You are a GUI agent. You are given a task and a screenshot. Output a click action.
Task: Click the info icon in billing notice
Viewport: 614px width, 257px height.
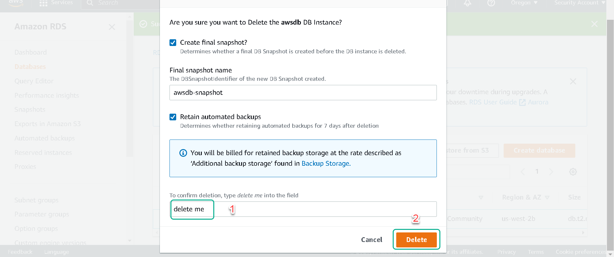[x=183, y=153]
